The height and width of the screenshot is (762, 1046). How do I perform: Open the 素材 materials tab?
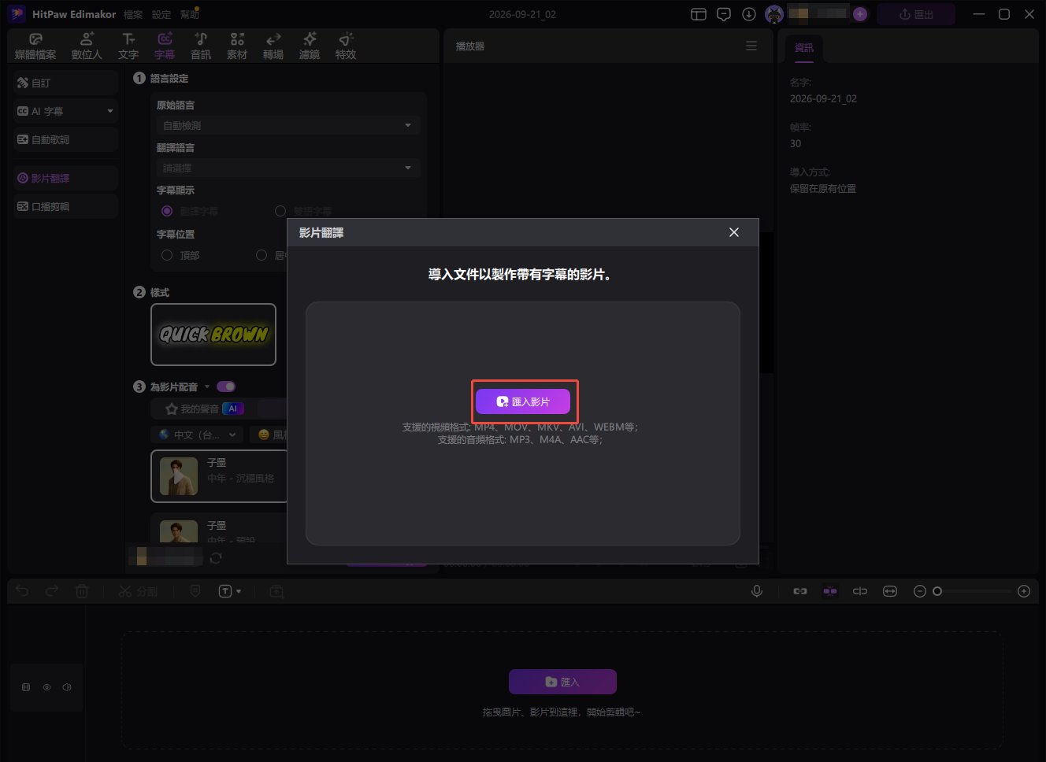237,46
